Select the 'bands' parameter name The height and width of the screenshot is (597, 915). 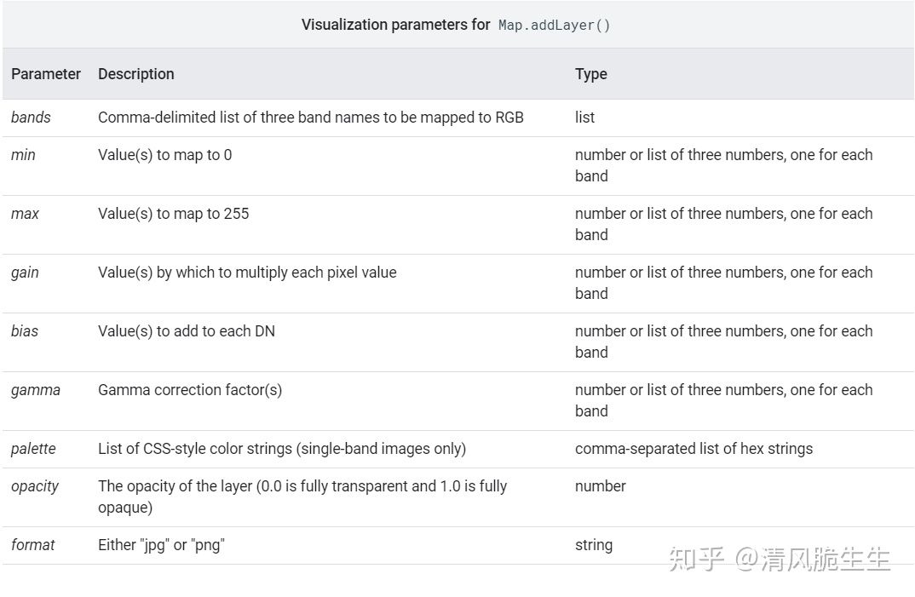coord(31,118)
